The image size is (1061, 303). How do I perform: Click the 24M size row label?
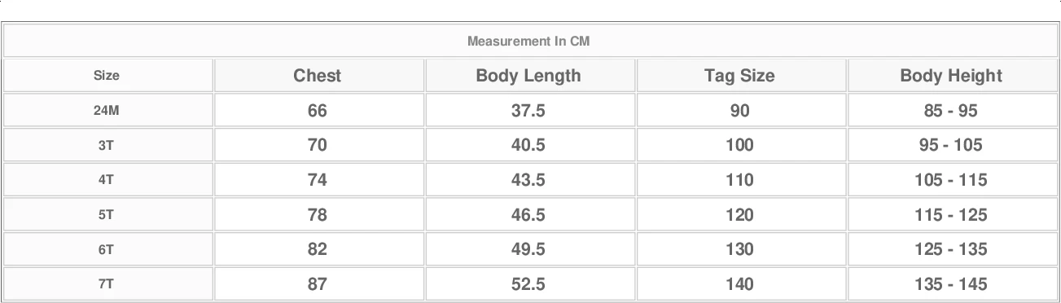tap(107, 111)
